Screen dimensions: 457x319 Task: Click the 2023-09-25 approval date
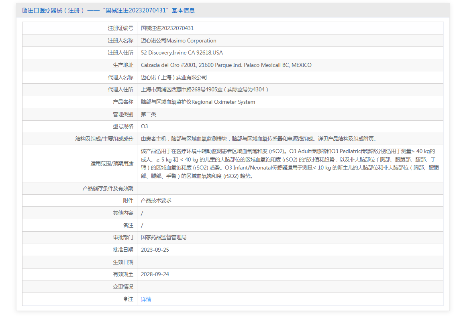(x=155, y=250)
